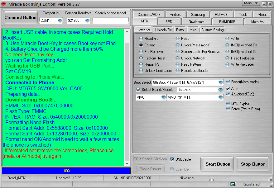Select the Read radio option
Screen dimensions: 274x188
point(178,39)
